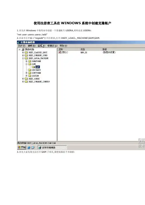Click the SYSTEM folder icon
The height and width of the screenshot is (205, 145).
click(30, 76)
